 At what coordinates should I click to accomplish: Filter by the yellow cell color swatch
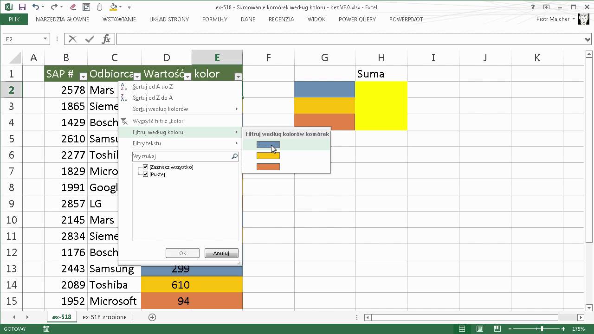268,156
